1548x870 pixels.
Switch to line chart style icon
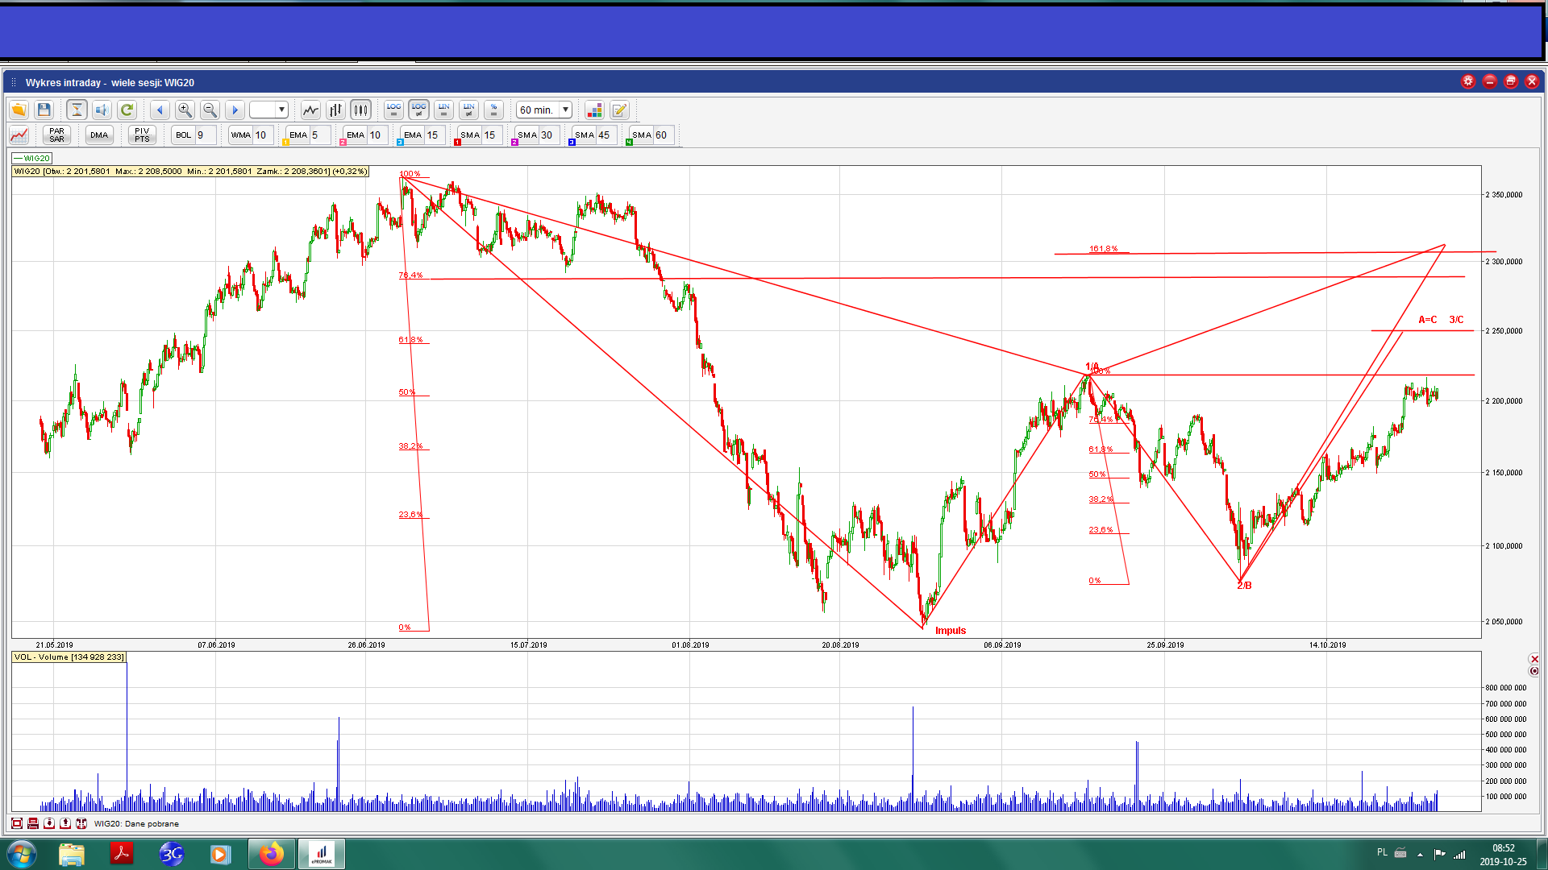pyautogui.click(x=310, y=110)
